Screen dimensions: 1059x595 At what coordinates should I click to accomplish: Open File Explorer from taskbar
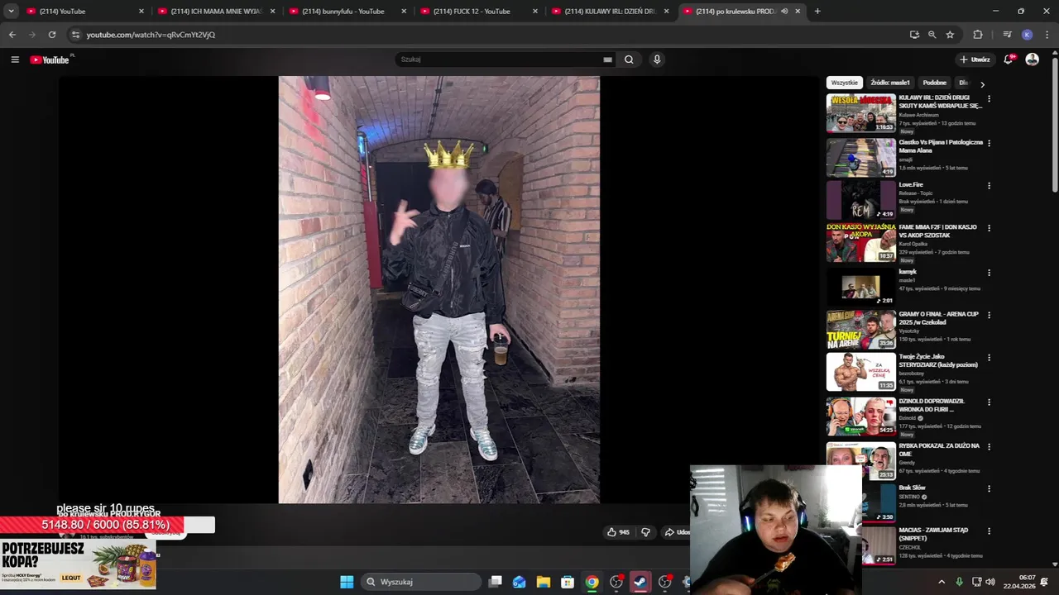544,582
